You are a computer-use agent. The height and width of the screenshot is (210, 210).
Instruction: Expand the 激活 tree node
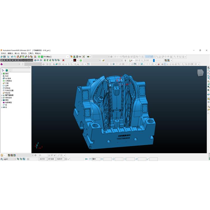[x=2, y=74]
